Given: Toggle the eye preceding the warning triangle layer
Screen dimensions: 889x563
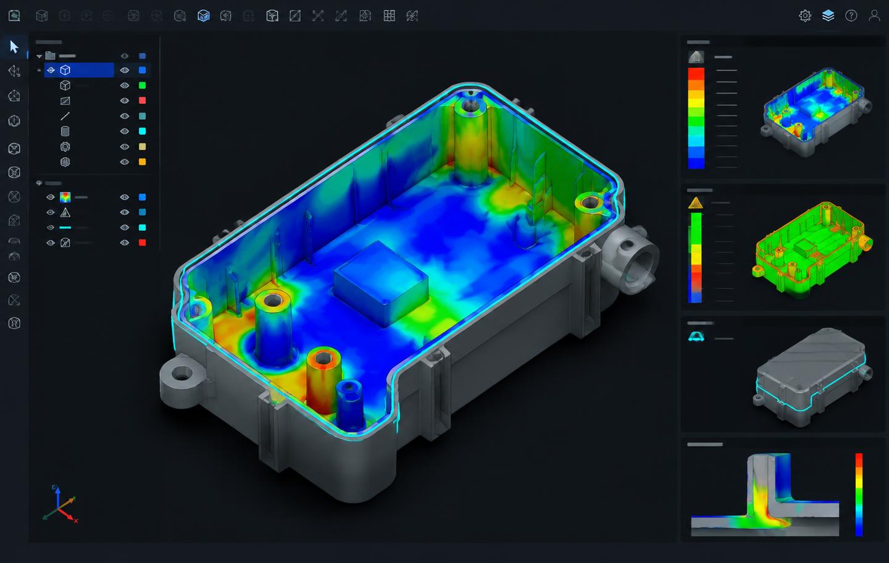Looking at the screenshot, I should [51, 212].
